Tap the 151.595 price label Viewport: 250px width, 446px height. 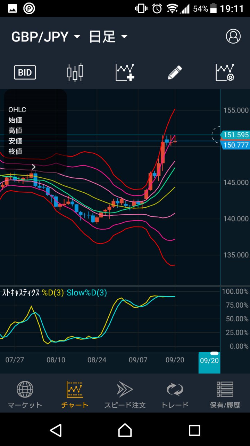(236, 135)
